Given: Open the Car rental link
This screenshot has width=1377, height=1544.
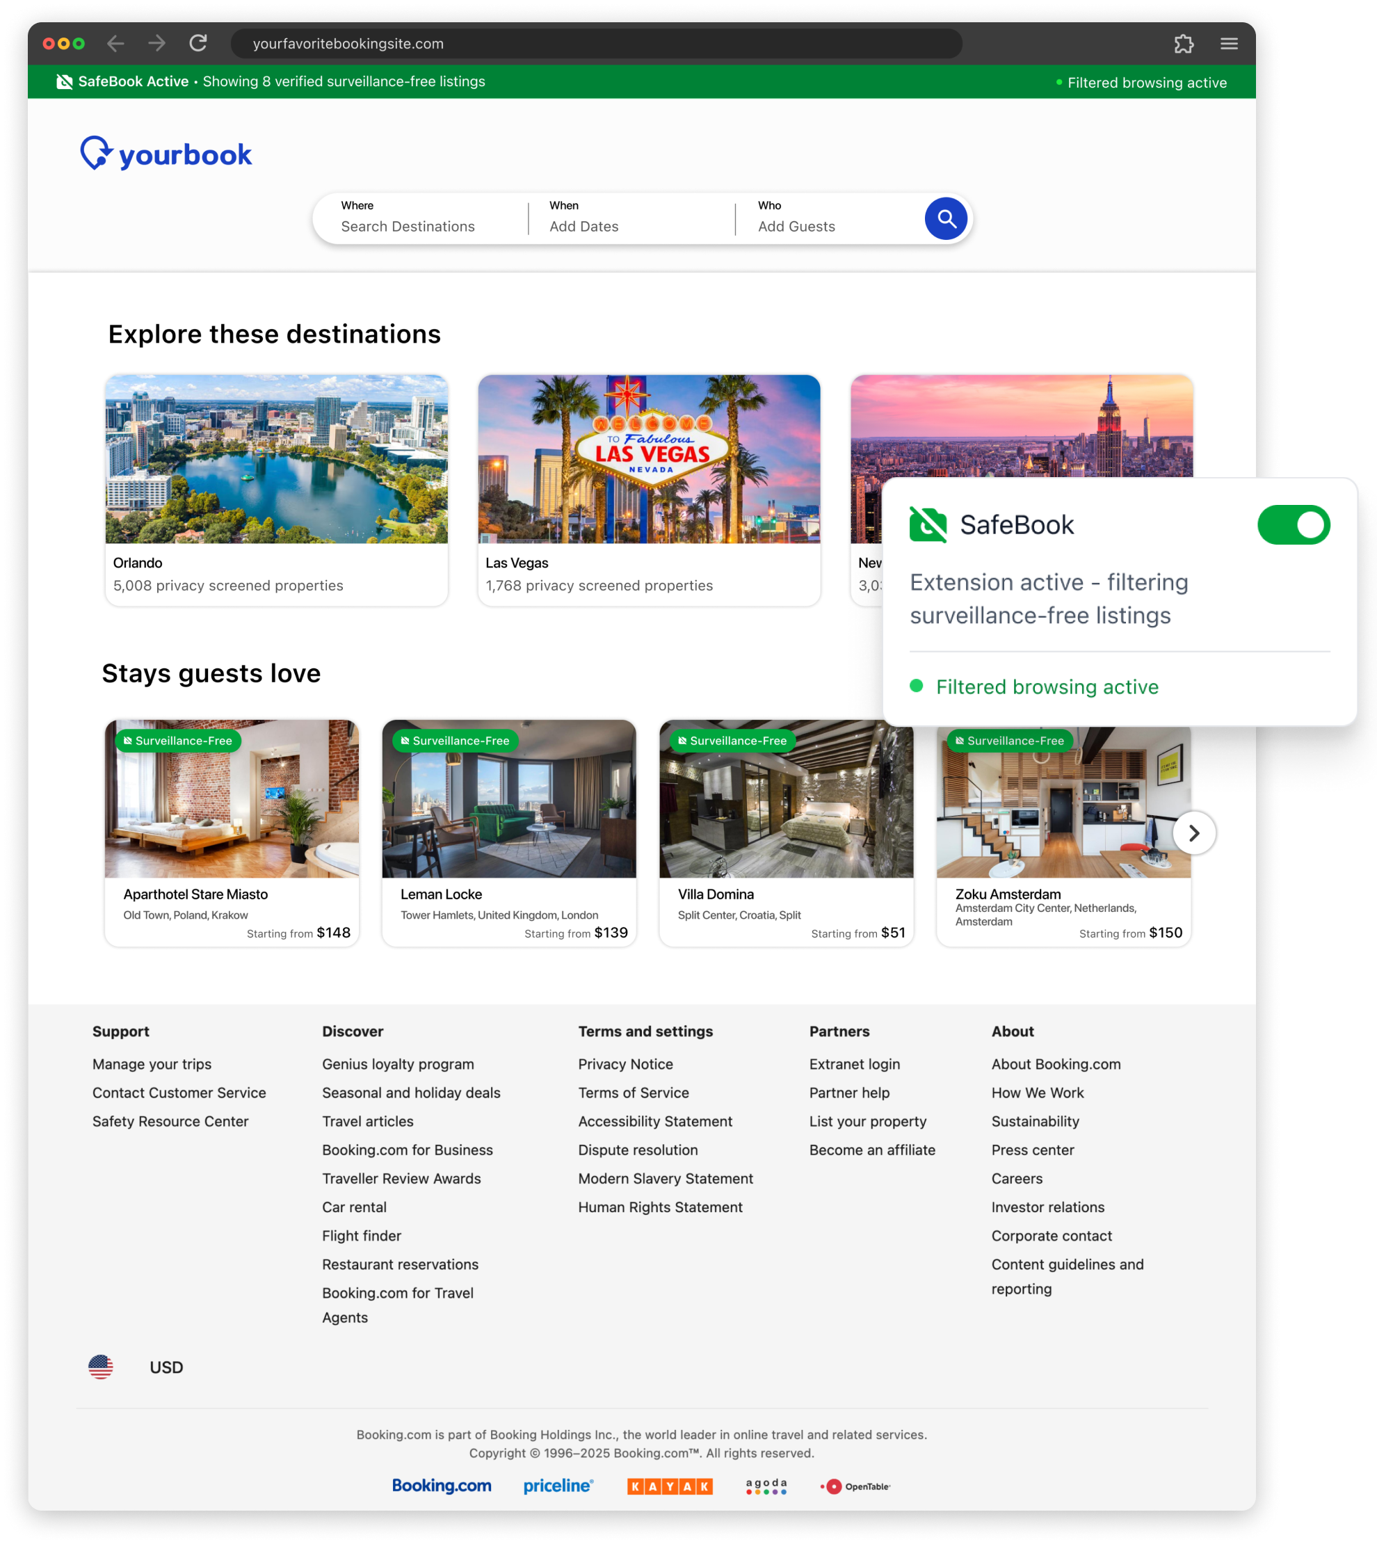Looking at the screenshot, I should tap(354, 1207).
